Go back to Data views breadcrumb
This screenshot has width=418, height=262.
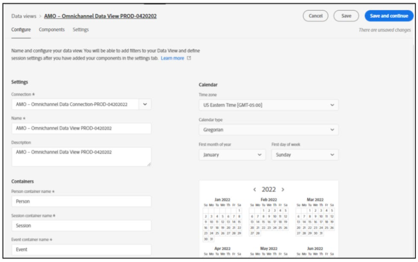pyautogui.click(x=24, y=16)
